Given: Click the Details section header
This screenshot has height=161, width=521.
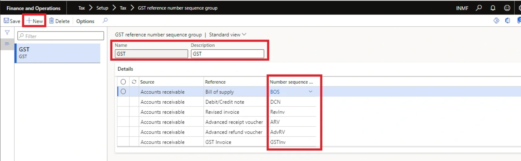Looking at the screenshot, I should (125, 69).
